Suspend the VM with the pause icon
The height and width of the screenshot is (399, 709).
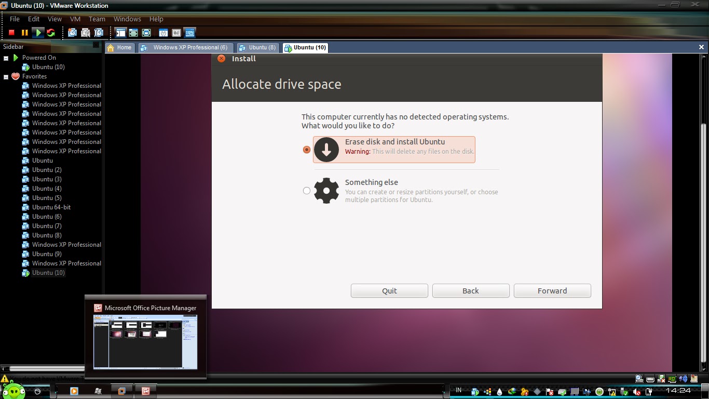[x=24, y=33]
